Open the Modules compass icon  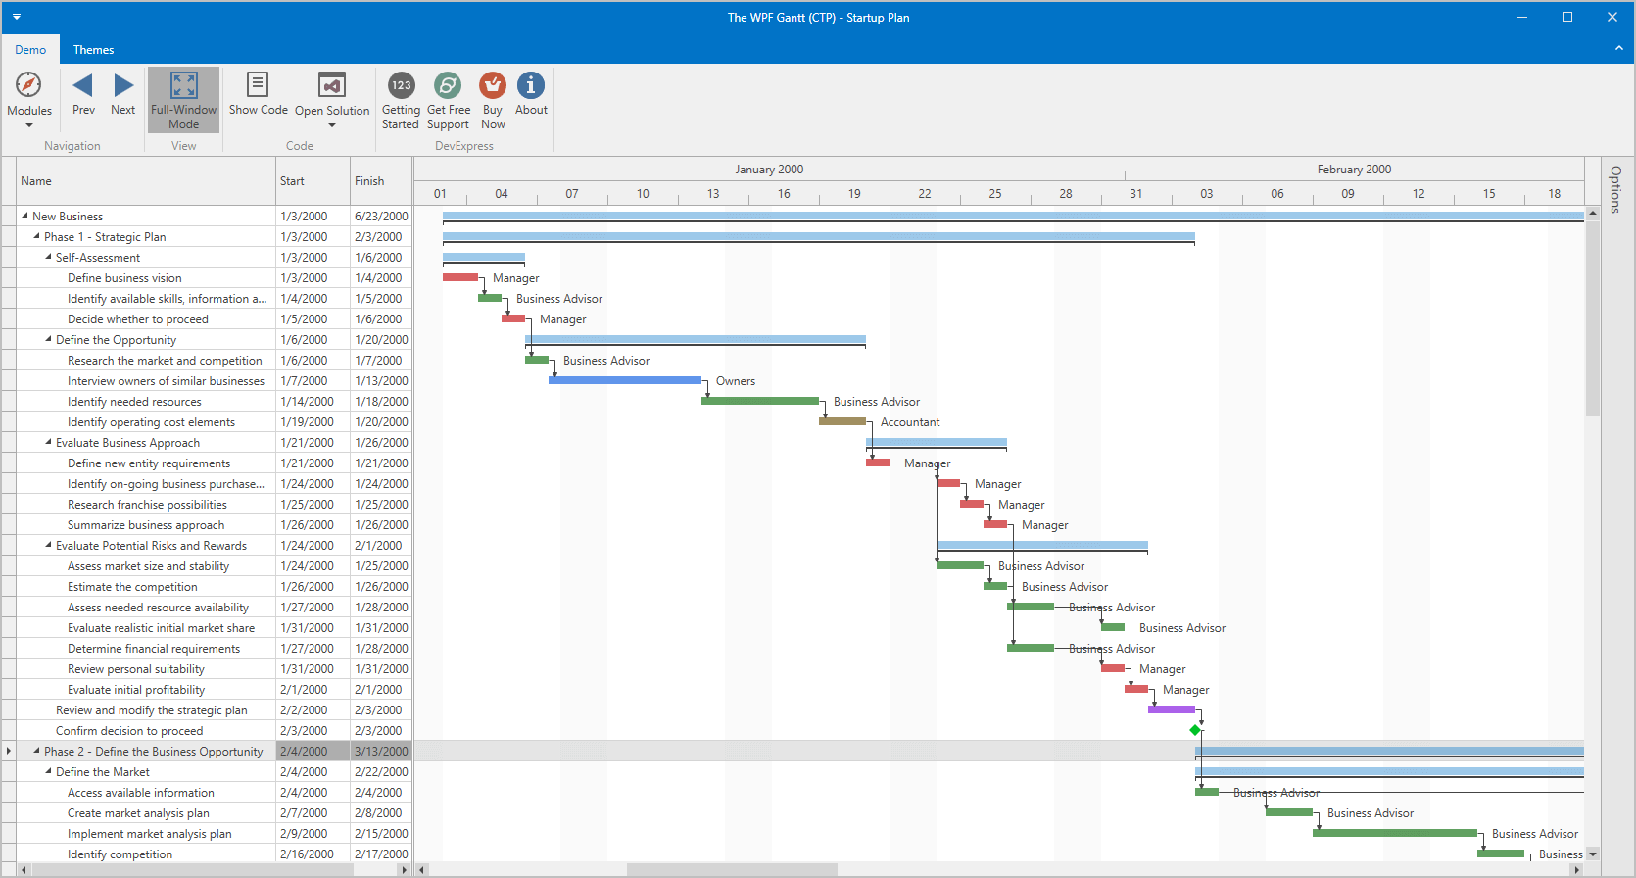(x=28, y=85)
